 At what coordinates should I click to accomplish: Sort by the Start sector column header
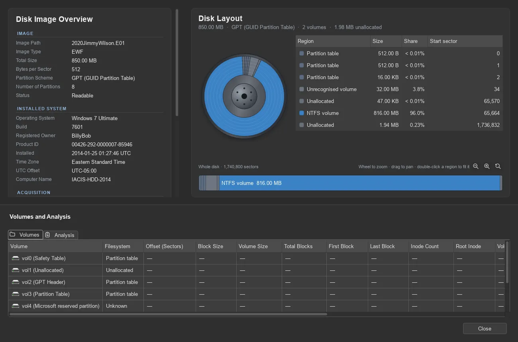coord(465,41)
